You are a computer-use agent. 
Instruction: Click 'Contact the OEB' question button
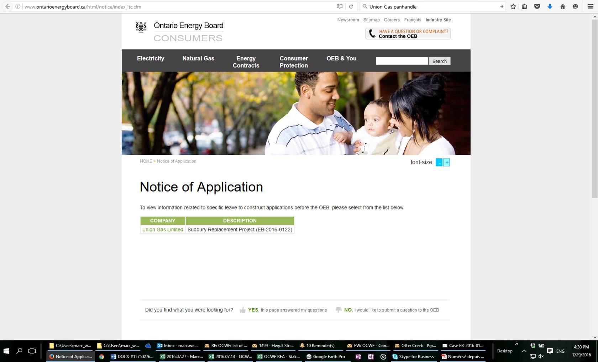[408, 33]
